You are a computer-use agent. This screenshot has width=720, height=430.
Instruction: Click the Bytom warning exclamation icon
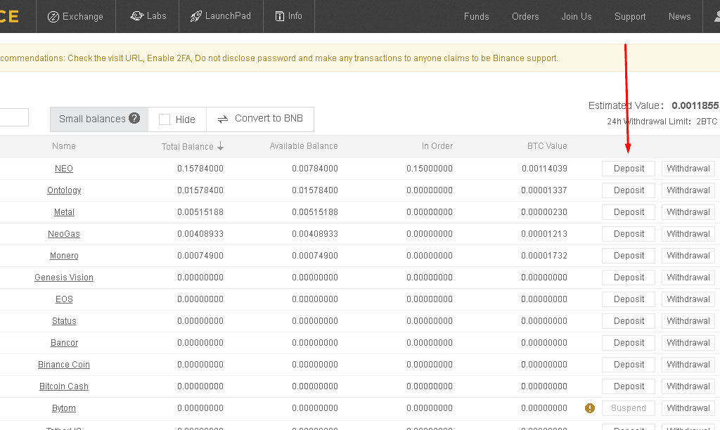click(590, 408)
